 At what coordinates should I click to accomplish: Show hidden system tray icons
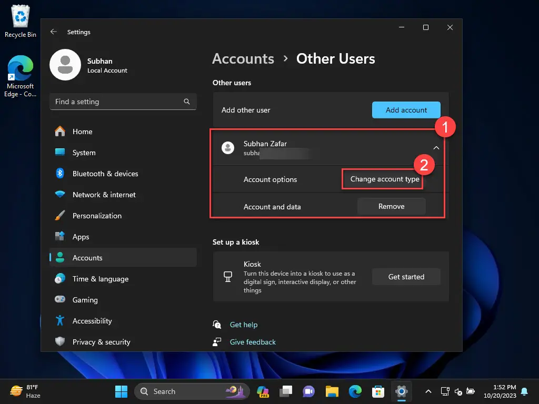click(x=428, y=391)
